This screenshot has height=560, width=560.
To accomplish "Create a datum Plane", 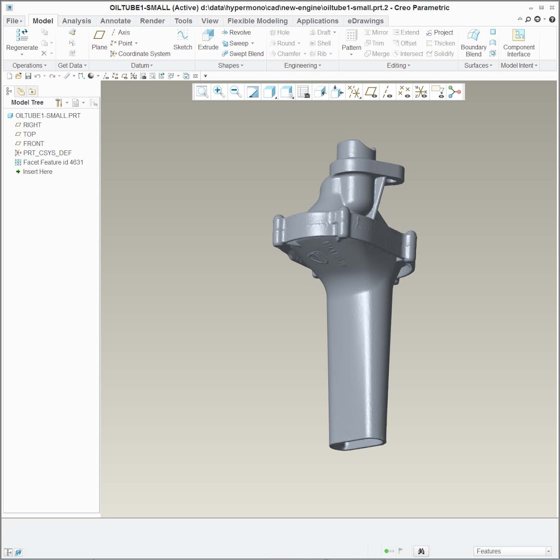I will 99,39.
